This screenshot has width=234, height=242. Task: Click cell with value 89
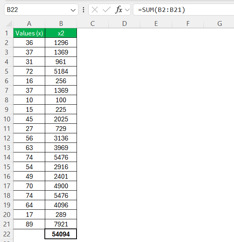29,224
